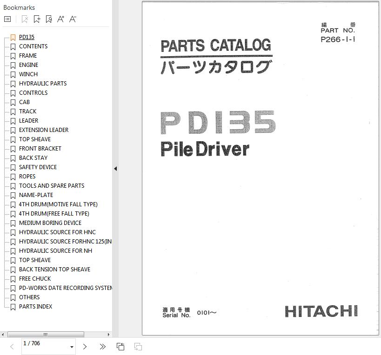381x355 pixels.
Task: Open the BACK STAY bookmark
Action: click(33, 158)
